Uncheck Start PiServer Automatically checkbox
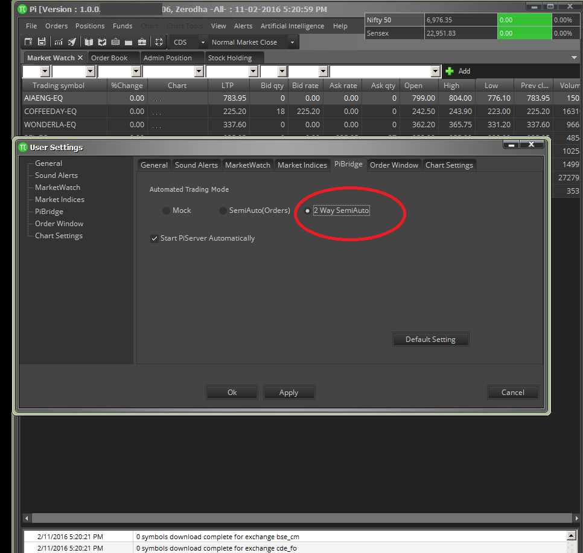The height and width of the screenshot is (553, 583). 155,239
